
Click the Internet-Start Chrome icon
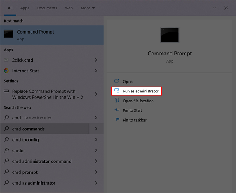[7, 71]
